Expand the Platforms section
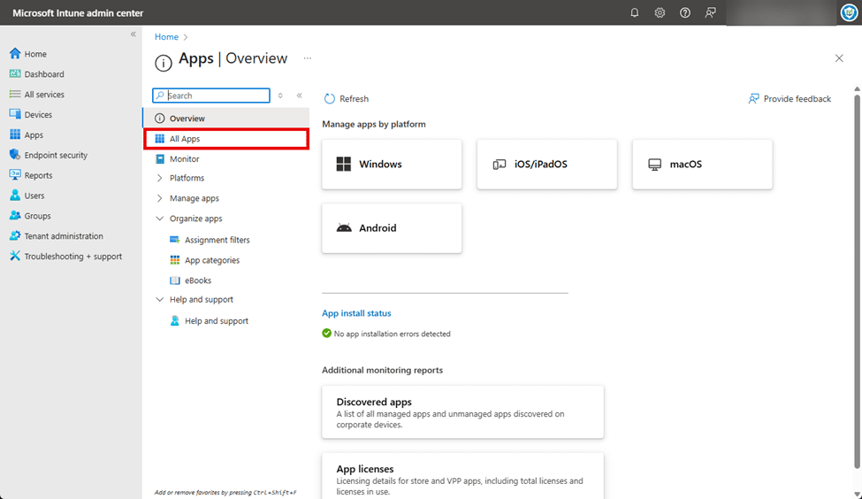The image size is (862, 499). pyautogui.click(x=160, y=179)
